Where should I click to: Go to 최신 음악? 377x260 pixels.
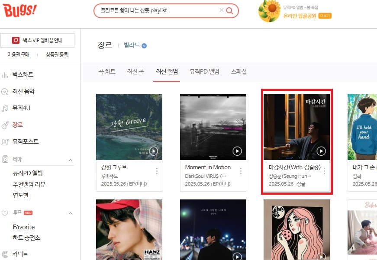click(x=23, y=92)
